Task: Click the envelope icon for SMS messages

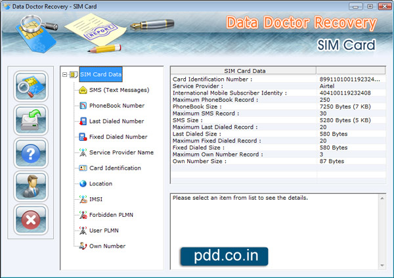Action: click(x=83, y=90)
